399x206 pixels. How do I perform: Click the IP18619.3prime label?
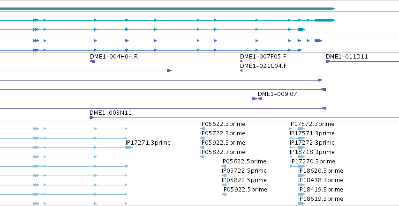(321, 199)
